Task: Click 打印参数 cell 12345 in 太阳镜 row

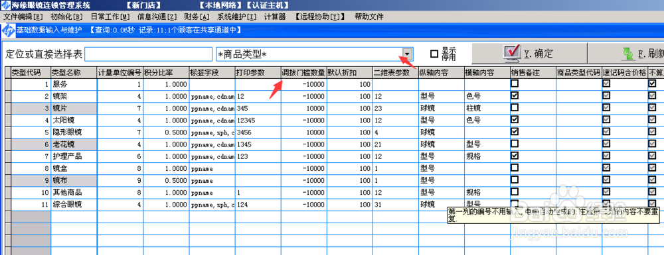Action: point(258,121)
